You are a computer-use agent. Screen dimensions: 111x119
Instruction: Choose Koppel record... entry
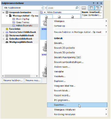[77, 95]
